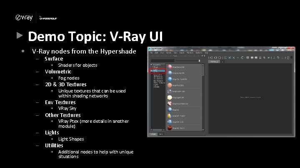Viewport: 300px width, 168px height.
Task: Click the VRay Fast SSS swatch icon
Action: tap(170, 85)
